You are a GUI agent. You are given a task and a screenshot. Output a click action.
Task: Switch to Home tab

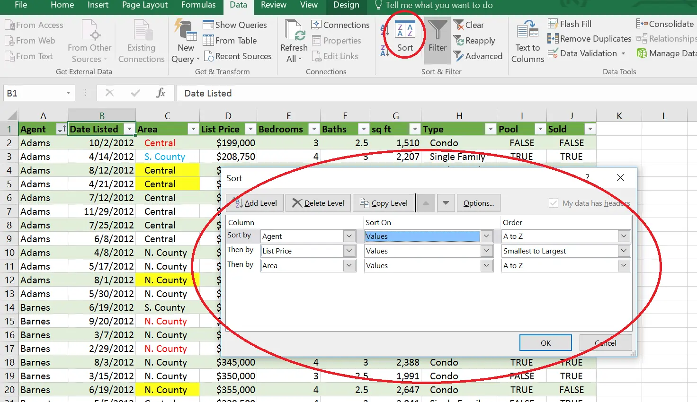[62, 5]
